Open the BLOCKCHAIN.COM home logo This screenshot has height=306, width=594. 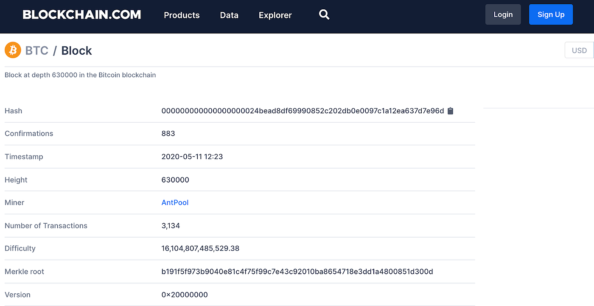coord(82,15)
